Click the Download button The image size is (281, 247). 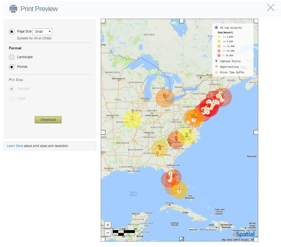48,120
